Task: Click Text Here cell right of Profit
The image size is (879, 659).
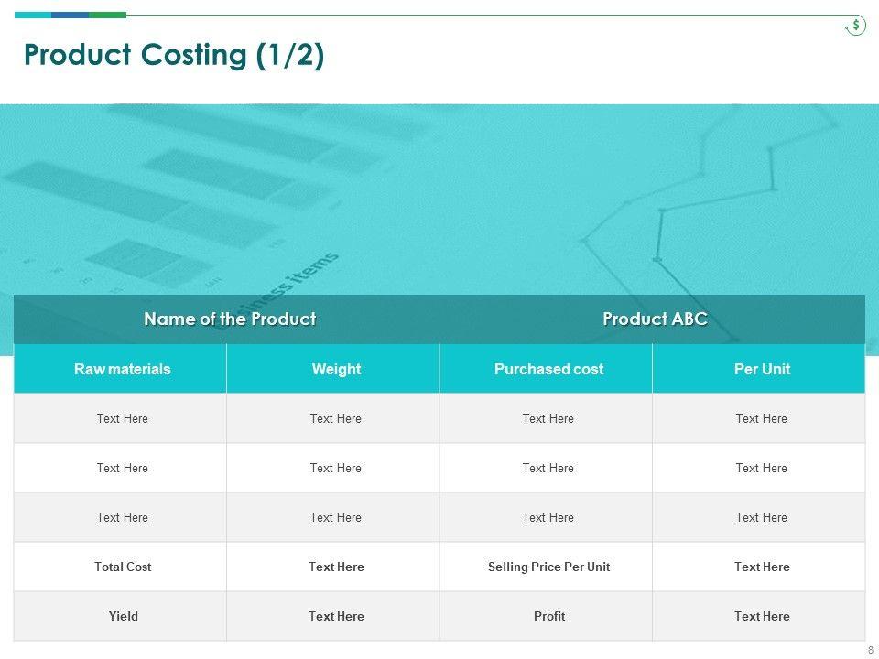Action: coord(762,617)
